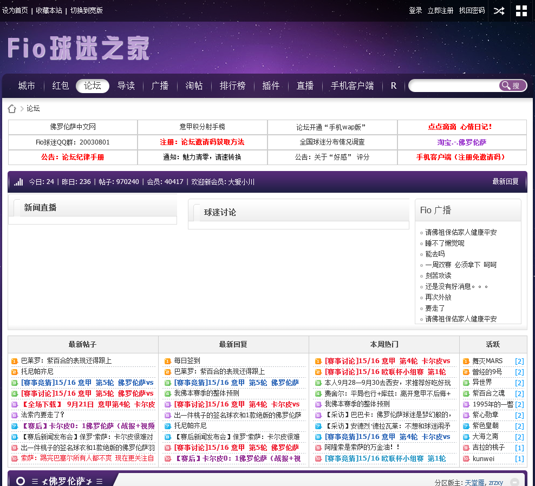Open active member kunwei profile
This screenshot has width=535, height=486.
point(483,459)
